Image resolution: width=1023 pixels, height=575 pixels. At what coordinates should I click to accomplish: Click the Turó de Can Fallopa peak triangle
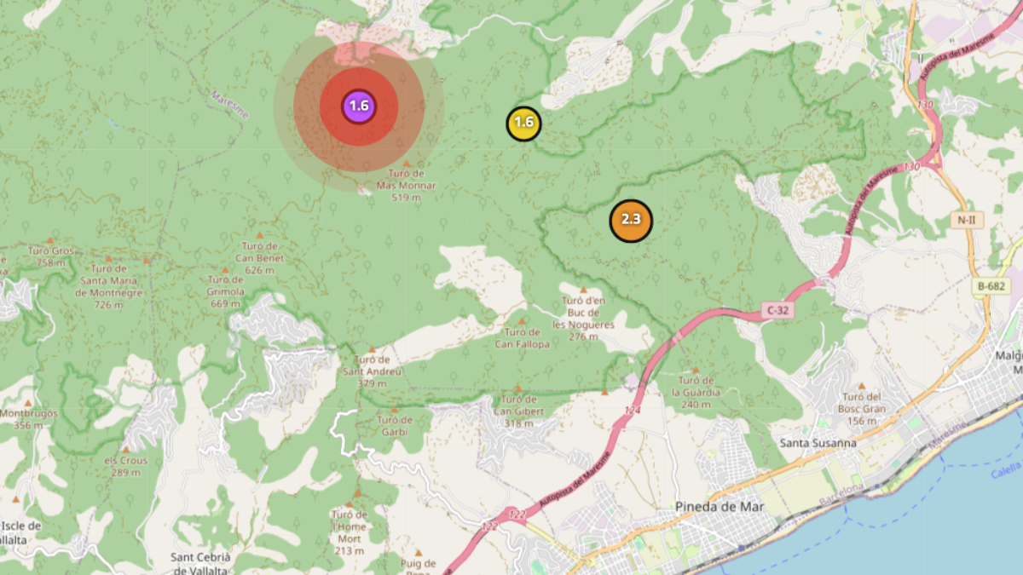point(522,322)
